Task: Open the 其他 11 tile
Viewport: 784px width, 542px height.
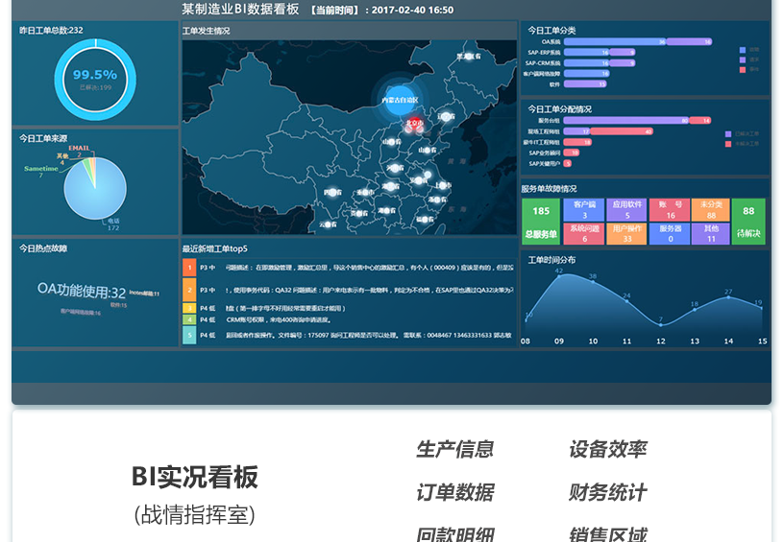Action: click(x=711, y=233)
